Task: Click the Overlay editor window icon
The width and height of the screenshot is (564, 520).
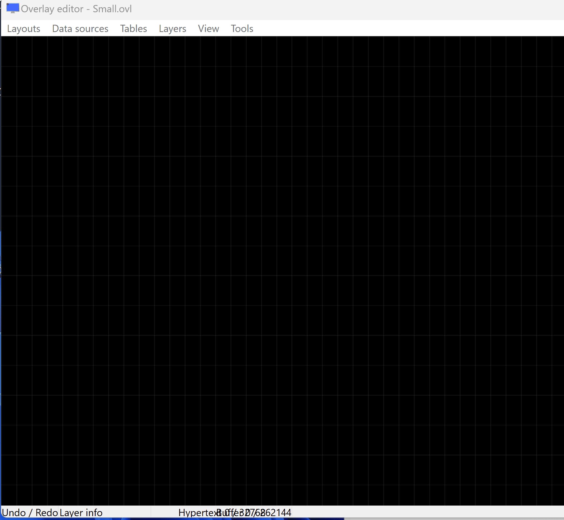Action: click(13, 8)
